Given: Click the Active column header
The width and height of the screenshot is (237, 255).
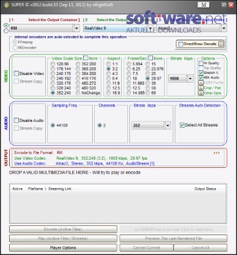Looking at the screenshot, I should tap(17, 189).
